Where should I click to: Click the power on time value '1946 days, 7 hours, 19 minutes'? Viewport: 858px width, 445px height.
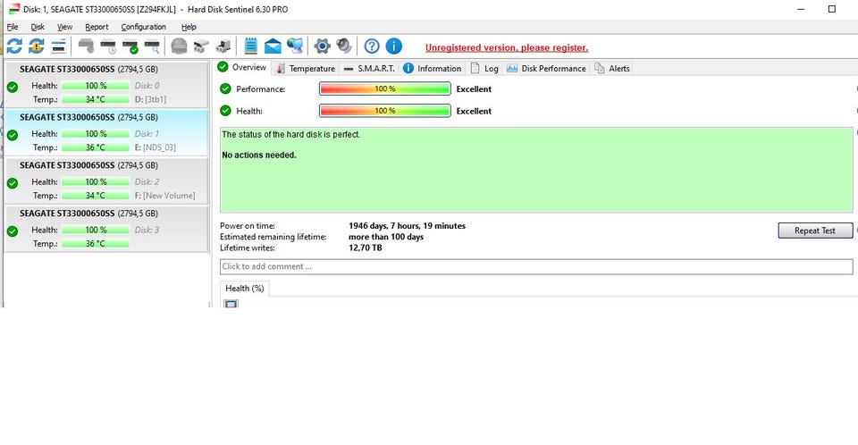pyautogui.click(x=408, y=225)
